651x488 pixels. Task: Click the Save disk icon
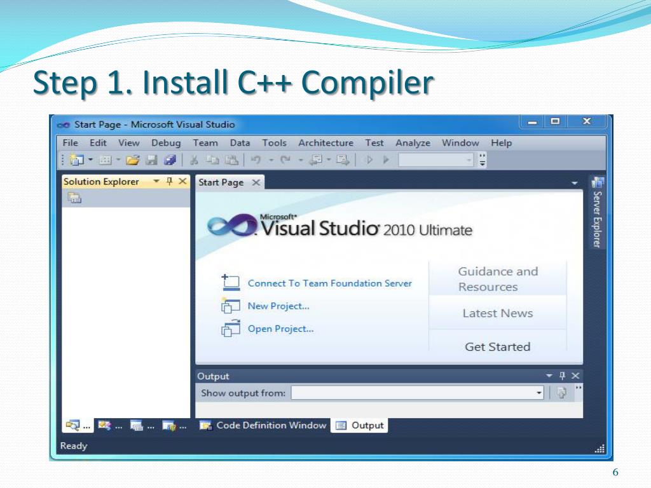pos(151,159)
